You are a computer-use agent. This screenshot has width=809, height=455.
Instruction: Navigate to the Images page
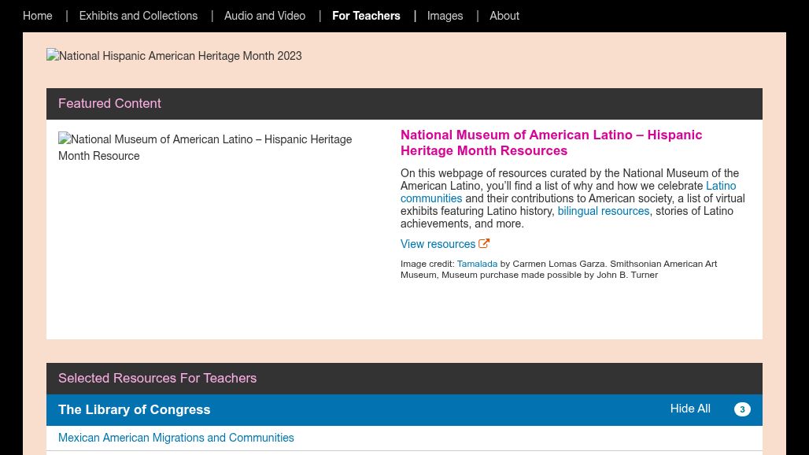click(x=445, y=16)
